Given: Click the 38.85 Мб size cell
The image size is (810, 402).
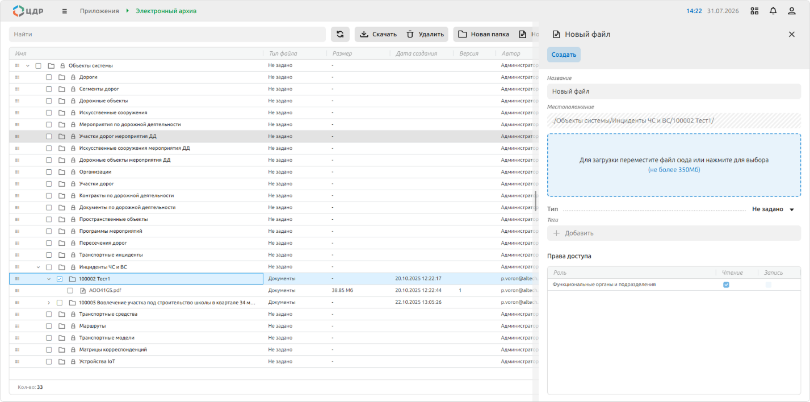Looking at the screenshot, I should pyautogui.click(x=343, y=290).
